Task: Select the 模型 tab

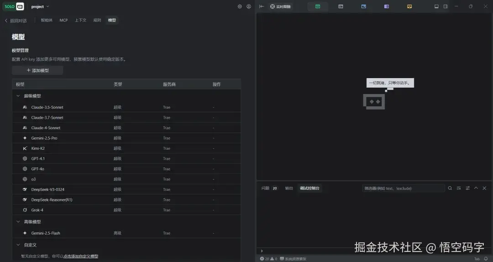Action: click(x=112, y=20)
